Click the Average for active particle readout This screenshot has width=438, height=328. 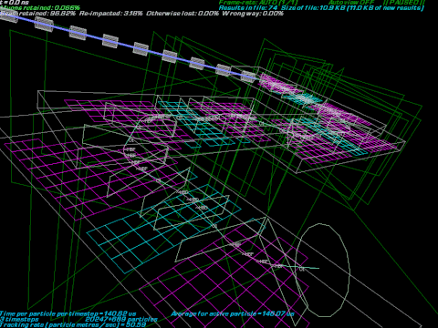click(x=233, y=313)
